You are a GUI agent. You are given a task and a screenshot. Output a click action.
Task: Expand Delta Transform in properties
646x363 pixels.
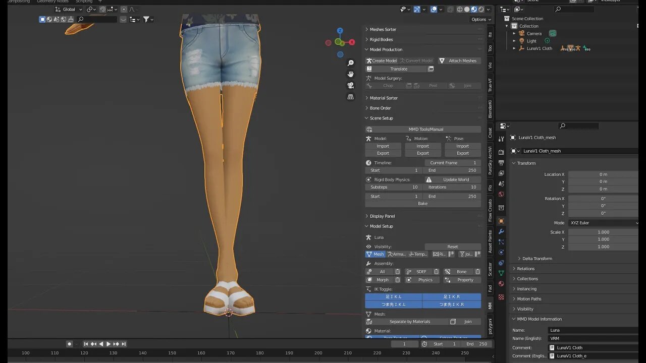tap(537, 259)
